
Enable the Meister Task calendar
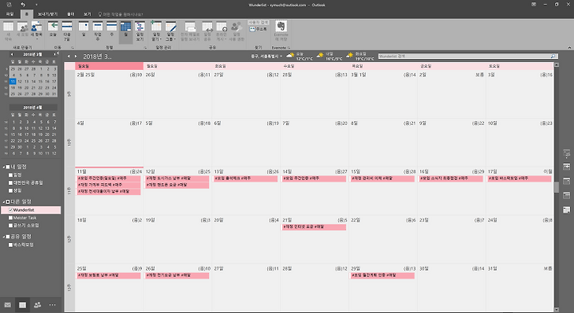pyautogui.click(x=10, y=217)
